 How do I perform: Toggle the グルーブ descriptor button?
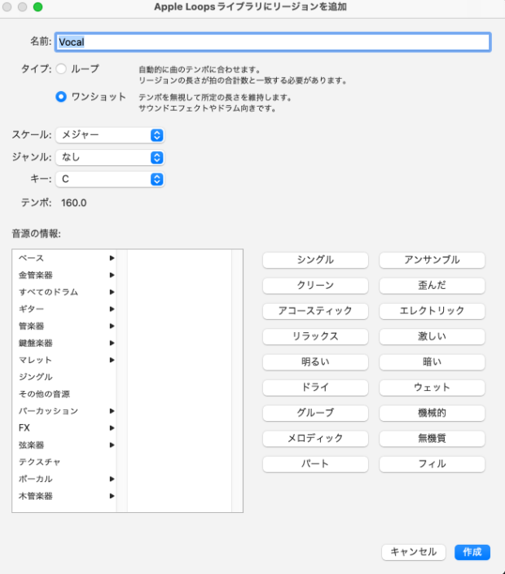point(315,413)
